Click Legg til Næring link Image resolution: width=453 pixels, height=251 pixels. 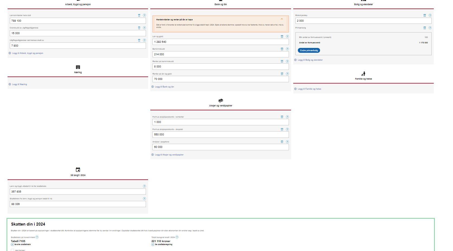click(18, 84)
